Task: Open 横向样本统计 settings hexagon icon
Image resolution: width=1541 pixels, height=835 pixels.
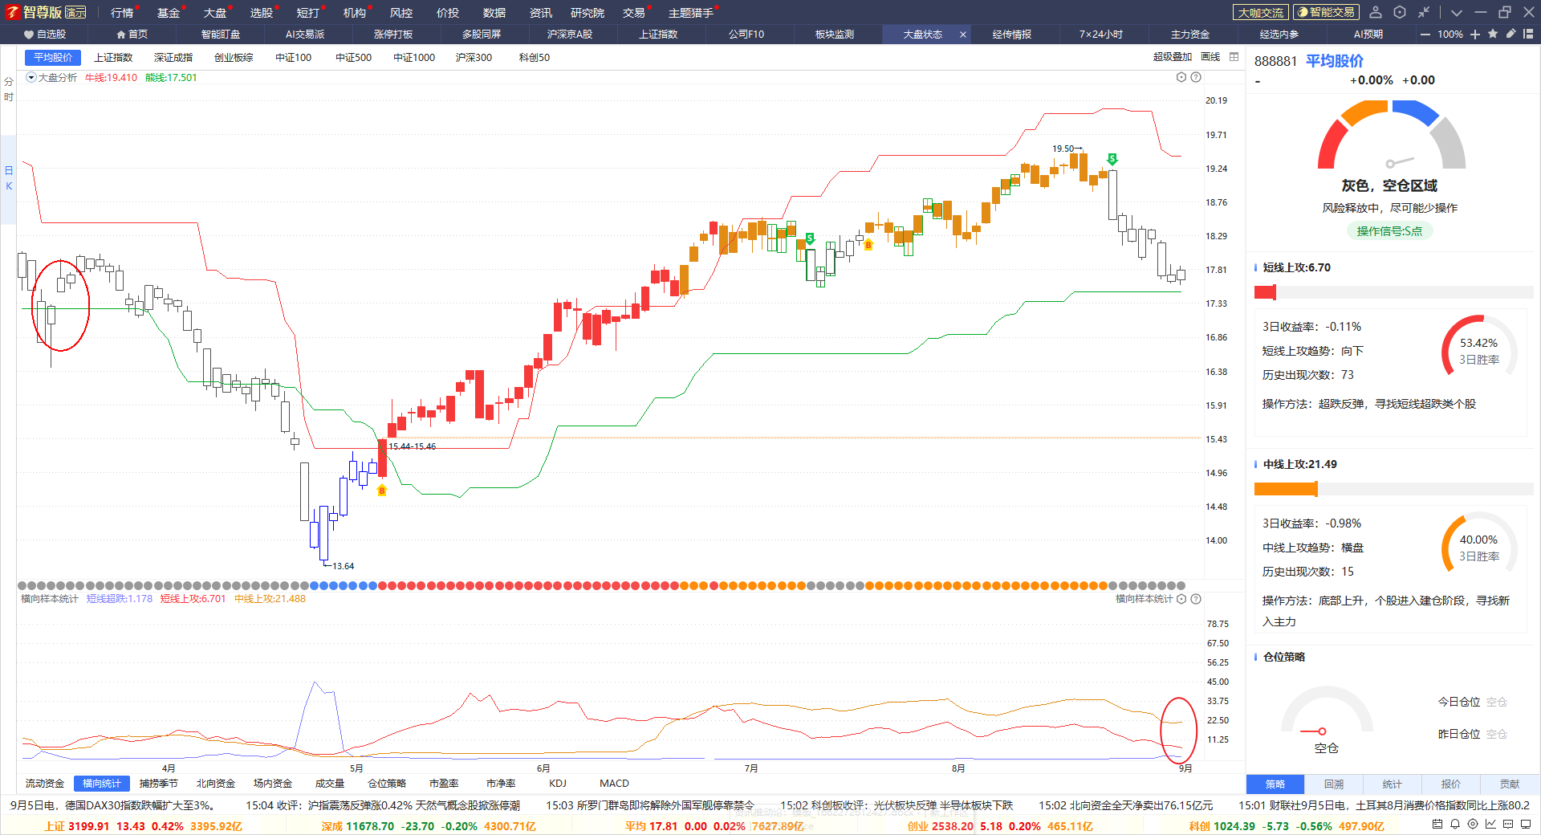Action: coord(1181,599)
